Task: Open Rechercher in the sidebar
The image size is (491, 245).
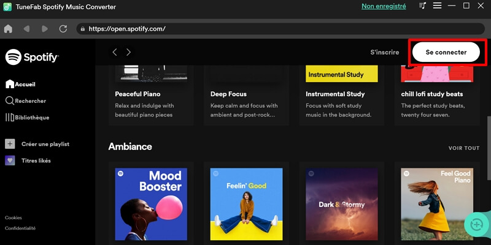Action: pyautogui.click(x=26, y=100)
